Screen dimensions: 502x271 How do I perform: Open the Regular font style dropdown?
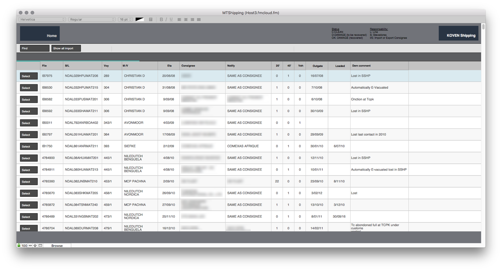[x=92, y=20]
